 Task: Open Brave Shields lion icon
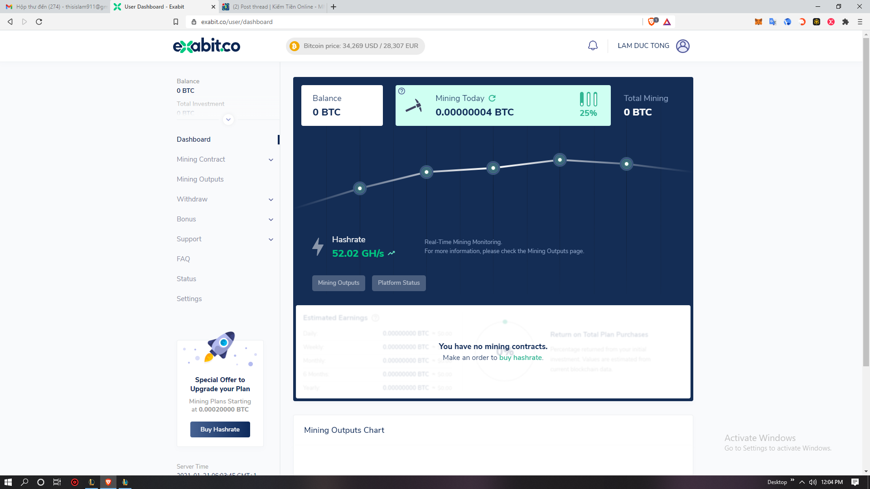coord(652,22)
